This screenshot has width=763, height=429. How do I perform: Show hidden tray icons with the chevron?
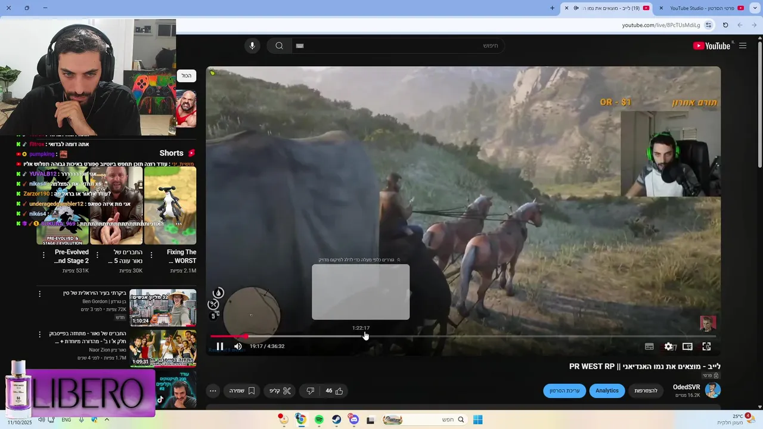click(x=107, y=419)
